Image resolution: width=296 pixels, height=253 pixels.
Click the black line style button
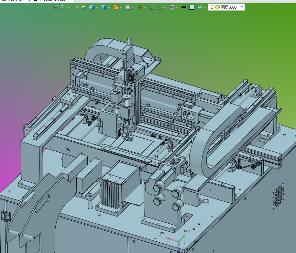pos(184,7)
